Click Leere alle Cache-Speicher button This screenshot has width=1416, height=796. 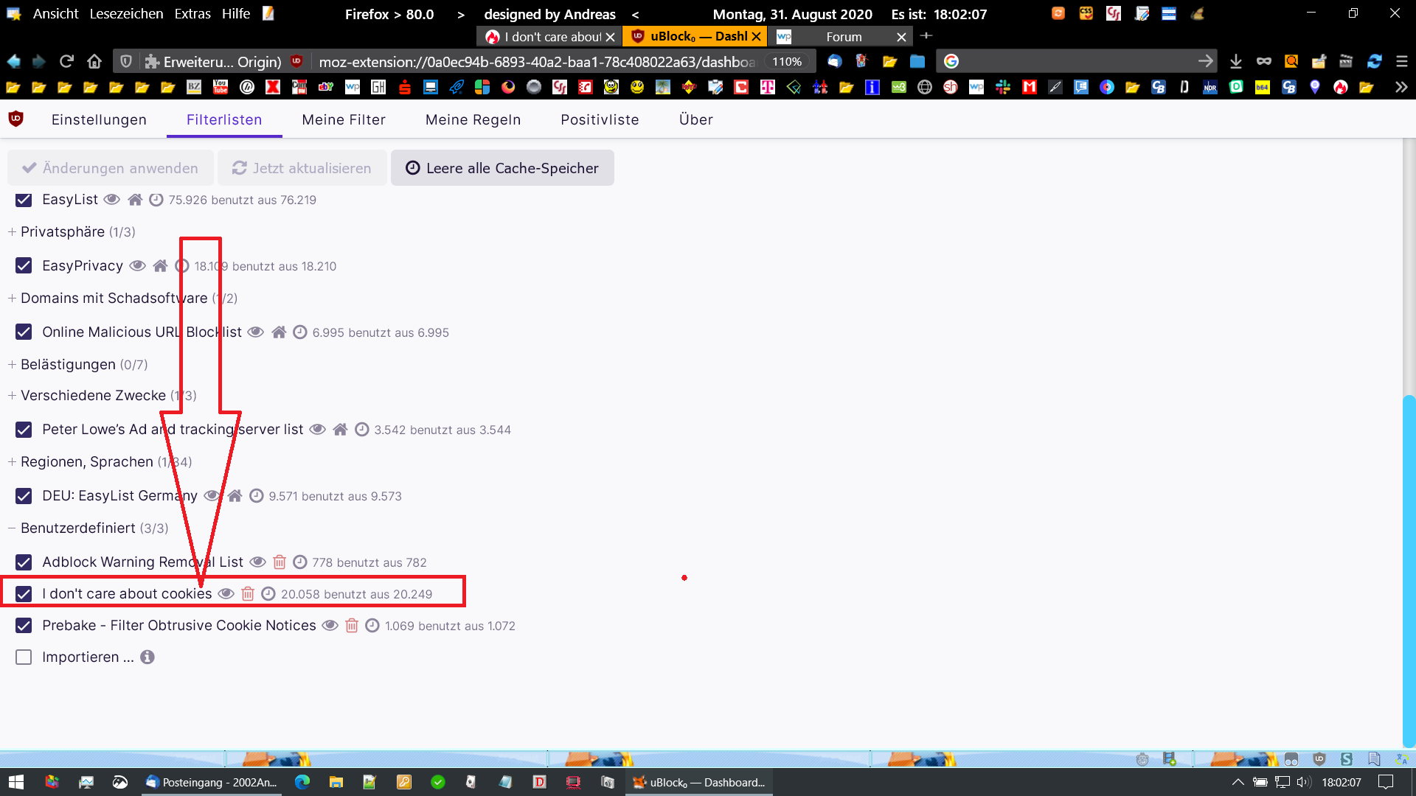pyautogui.click(x=502, y=168)
